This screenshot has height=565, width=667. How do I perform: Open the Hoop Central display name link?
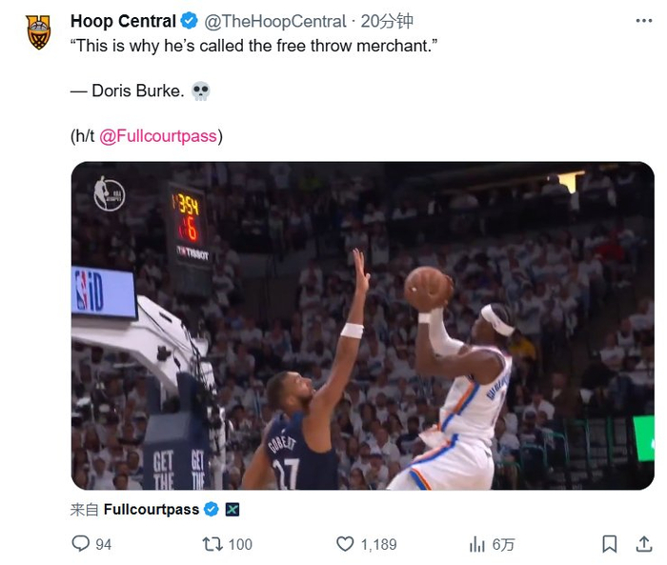point(124,21)
